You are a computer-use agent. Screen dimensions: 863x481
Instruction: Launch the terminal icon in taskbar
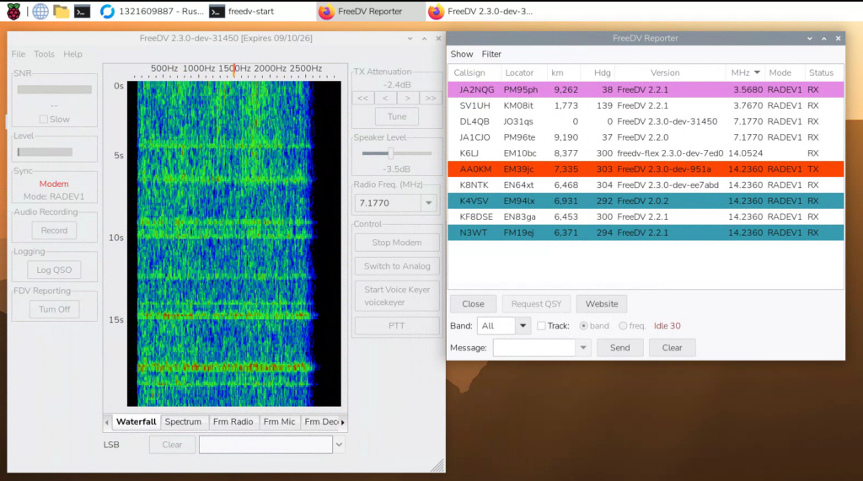[82, 11]
